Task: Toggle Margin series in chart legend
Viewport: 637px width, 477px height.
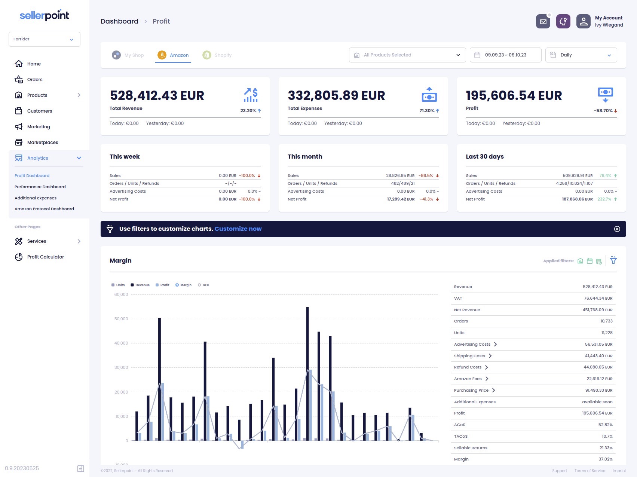Action: point(183,285)
